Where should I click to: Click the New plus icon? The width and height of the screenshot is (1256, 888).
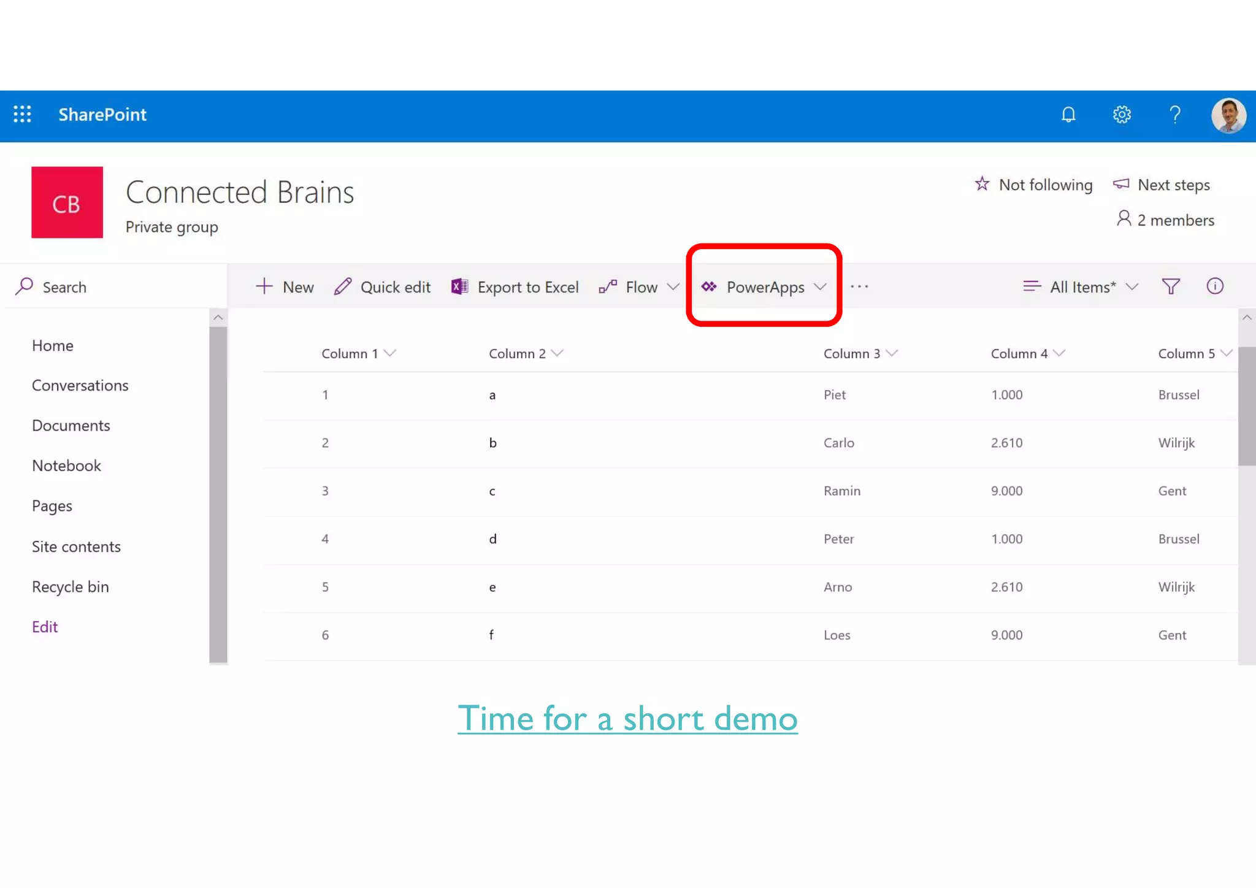point(264,286)
